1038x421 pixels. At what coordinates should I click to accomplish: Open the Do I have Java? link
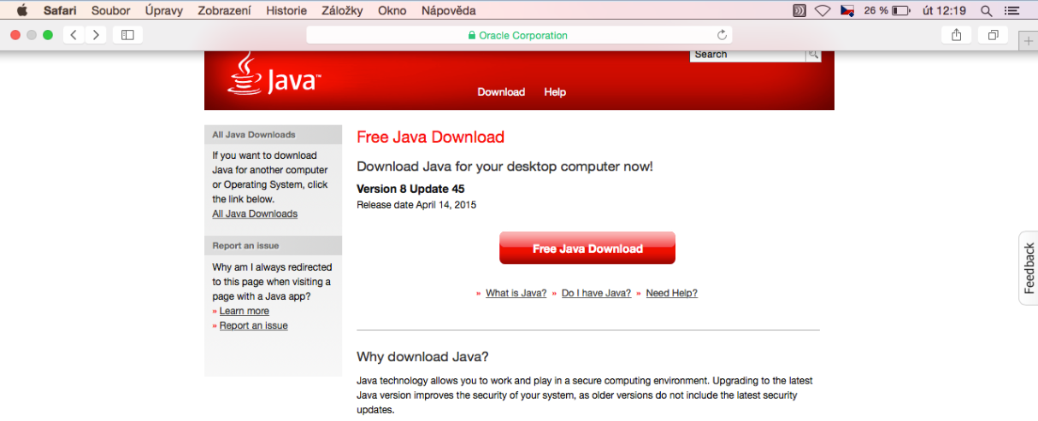pyautogui.click(x=596, y=293)
